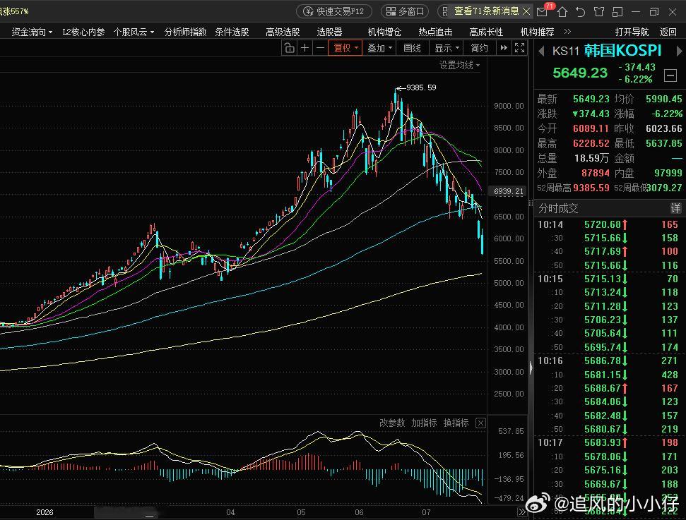
Task: Open the mail inbox with 71 badge
Action: coord(543,11)
